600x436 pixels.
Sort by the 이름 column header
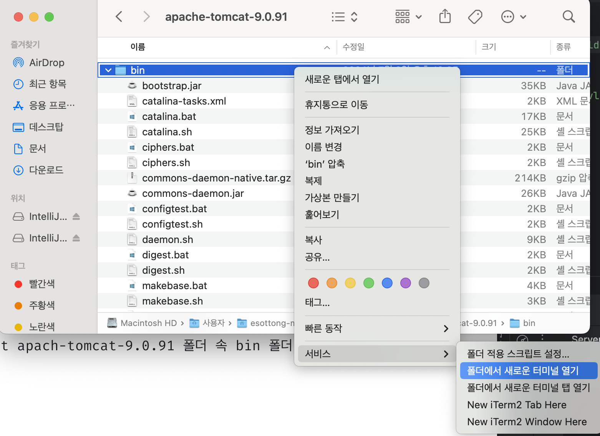[x=138, y=47]
